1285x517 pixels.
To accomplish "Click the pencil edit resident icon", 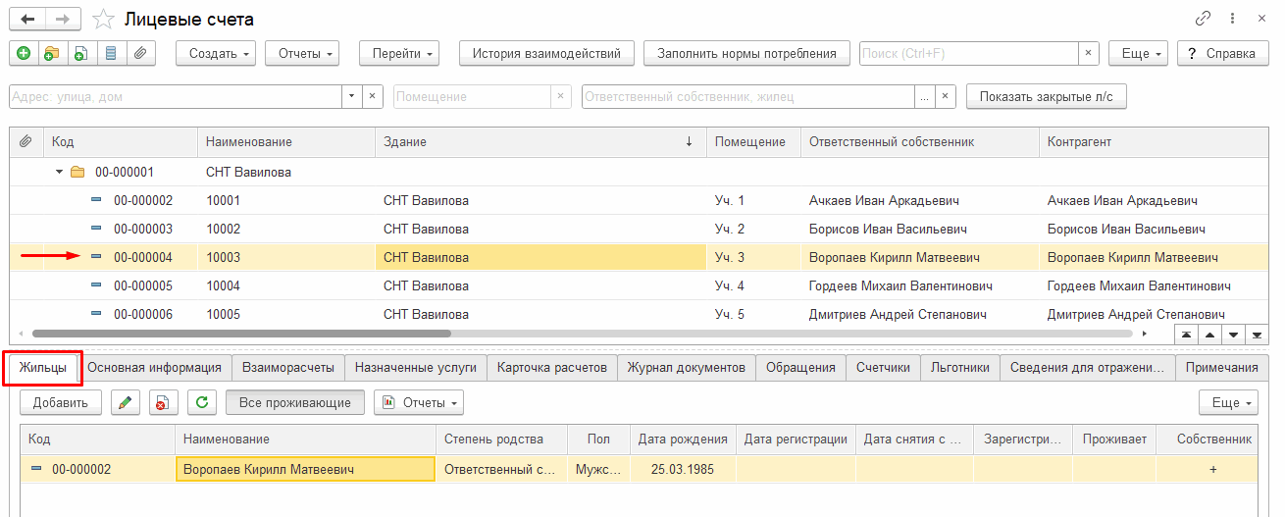I will pyautogui.click(x=125, y=402).
